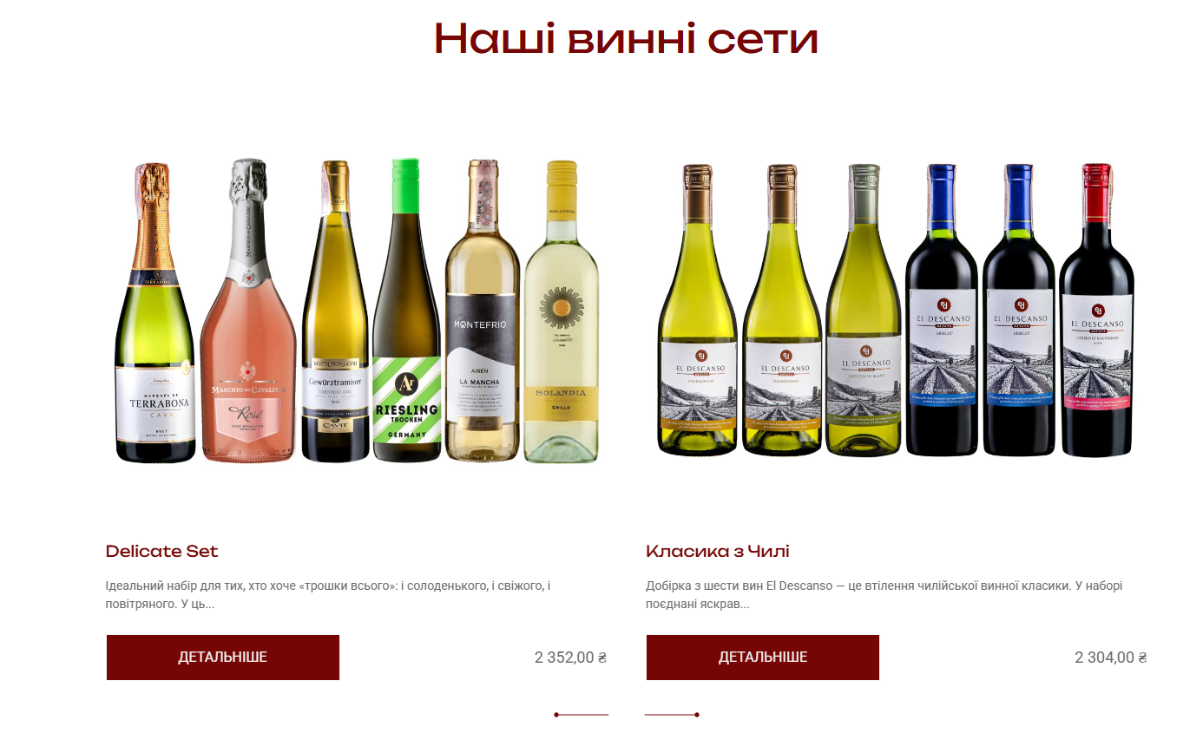The height and width of the screenshot is (733, 1203).
Task: Open the Класика з Чилі title link
Action: click(718, 551)
